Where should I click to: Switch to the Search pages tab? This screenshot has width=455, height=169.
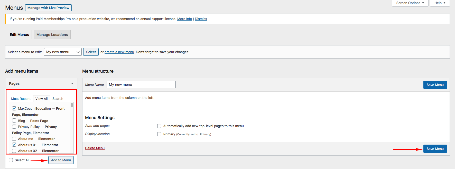[58, 99]
